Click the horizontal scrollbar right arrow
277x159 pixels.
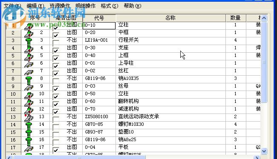[x=257, y=157]
